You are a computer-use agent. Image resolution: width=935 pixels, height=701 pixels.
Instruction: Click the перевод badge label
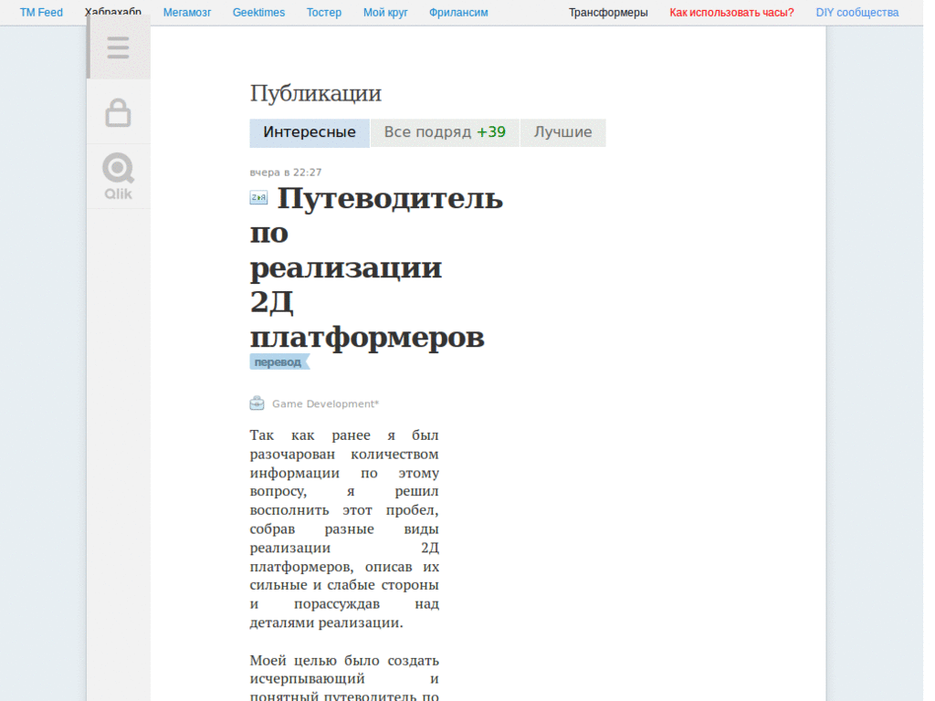278,362
